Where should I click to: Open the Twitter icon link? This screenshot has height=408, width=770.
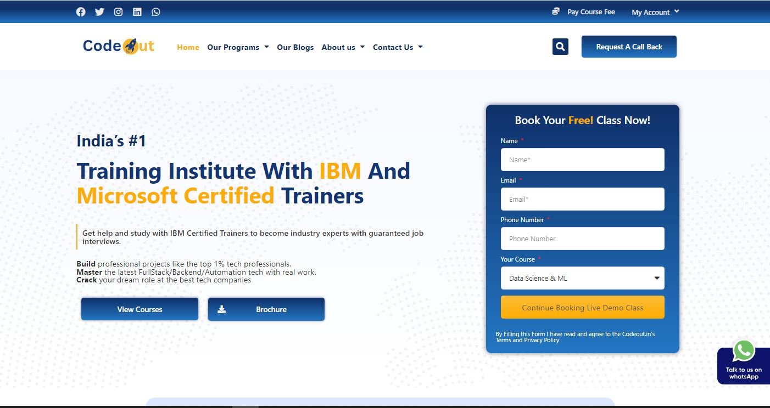(x=99, y=12)
